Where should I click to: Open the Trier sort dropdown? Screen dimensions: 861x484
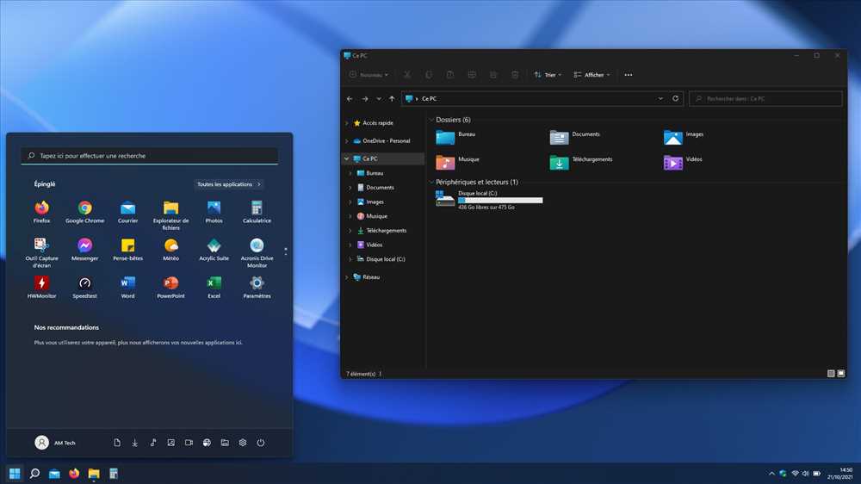[x=548, y=75]
